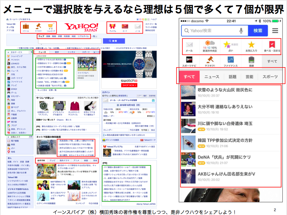The width and height of the screenshot is (287, 215).
Task: Open the Card icon in the header
Action: 125,26
